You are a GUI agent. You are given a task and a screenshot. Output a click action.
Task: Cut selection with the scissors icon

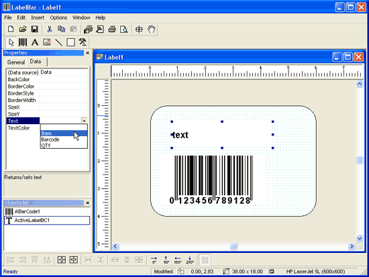click(49, 30)
